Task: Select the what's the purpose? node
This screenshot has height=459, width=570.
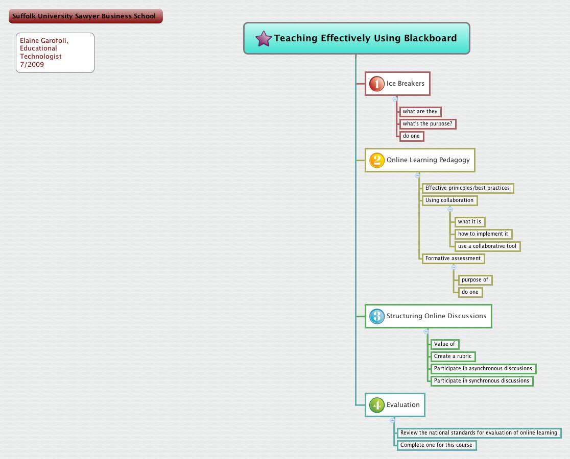Action: click(427, 123)
